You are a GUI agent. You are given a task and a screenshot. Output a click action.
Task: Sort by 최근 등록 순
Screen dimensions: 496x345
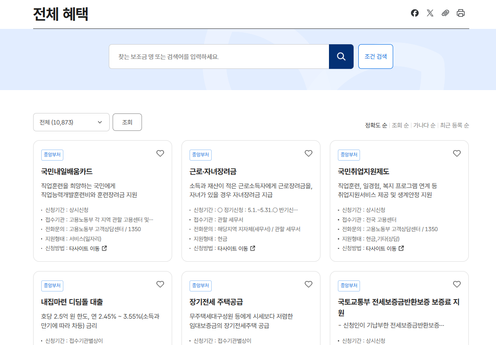[454, 125]
